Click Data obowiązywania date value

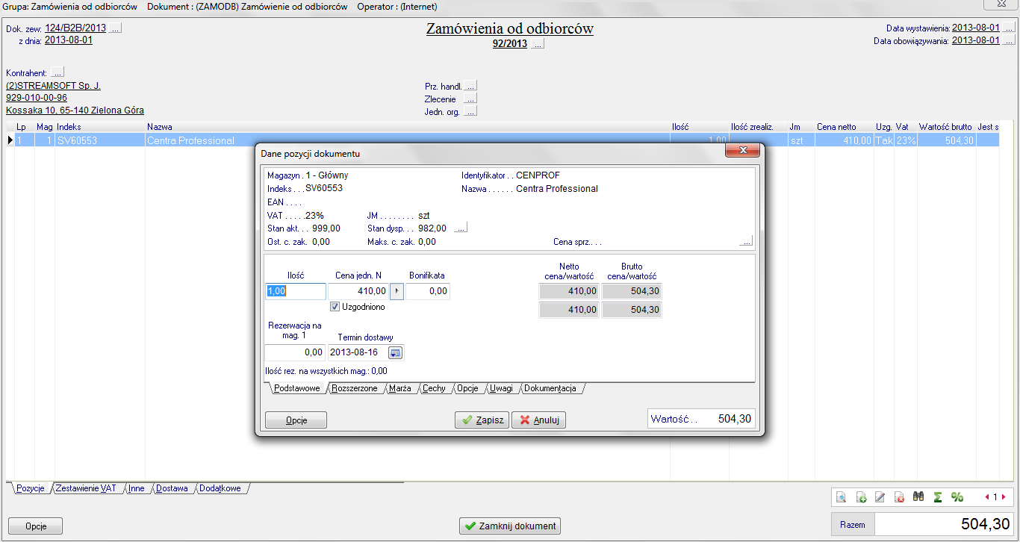point(976,40)
